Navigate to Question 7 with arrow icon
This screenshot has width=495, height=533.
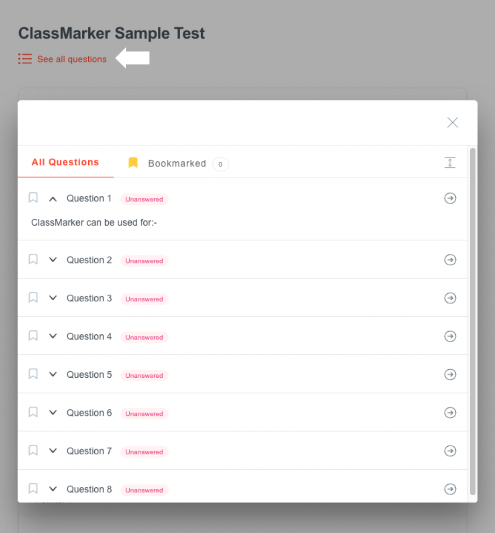[x=450, y=451]
